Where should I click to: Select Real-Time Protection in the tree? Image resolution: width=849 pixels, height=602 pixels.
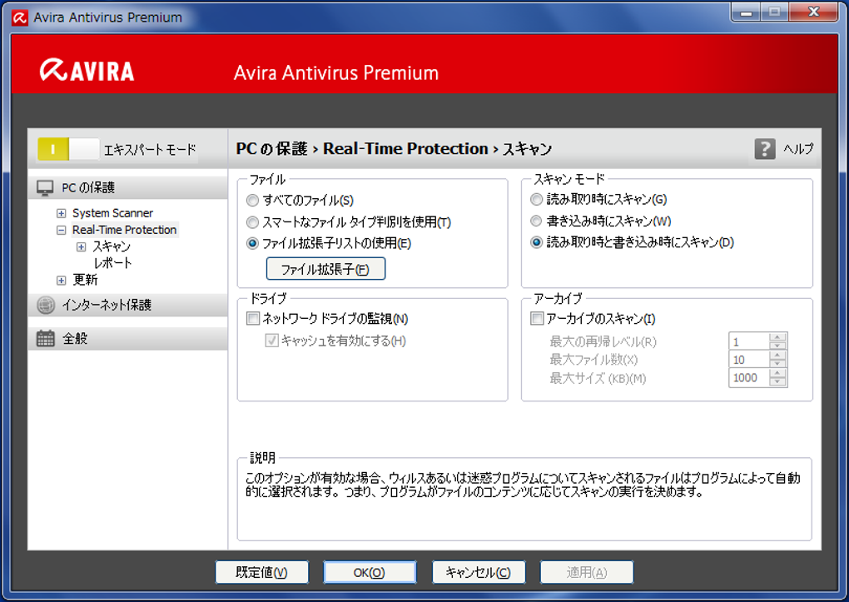tap(125, 230)
